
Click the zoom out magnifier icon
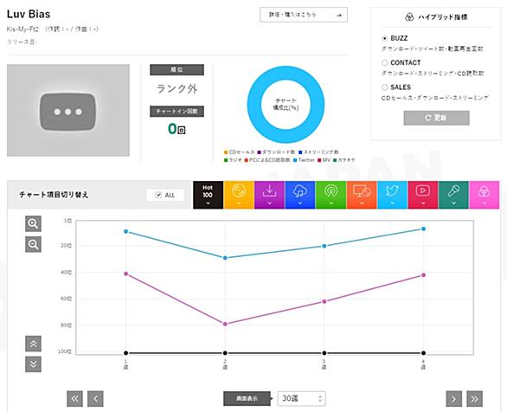33,244
